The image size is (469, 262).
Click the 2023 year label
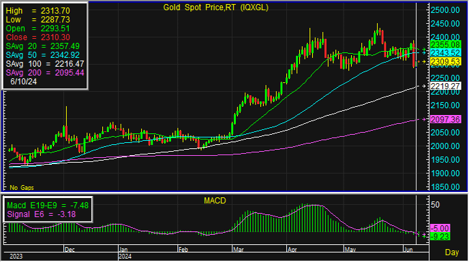(x=16, y=257)
